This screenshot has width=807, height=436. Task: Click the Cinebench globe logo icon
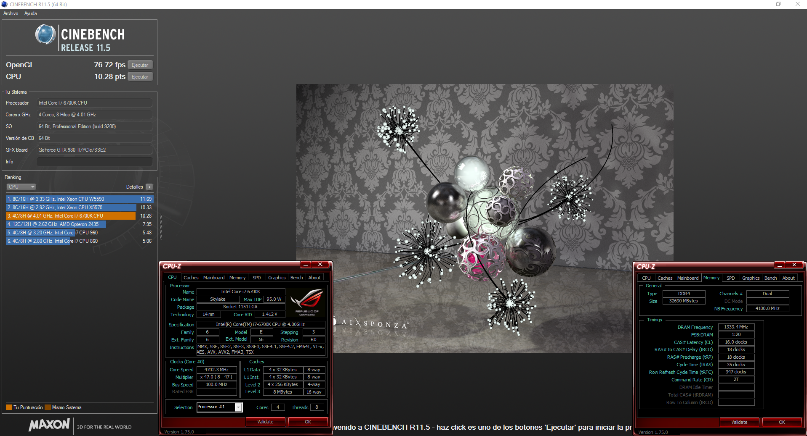[x=45, y=35]
